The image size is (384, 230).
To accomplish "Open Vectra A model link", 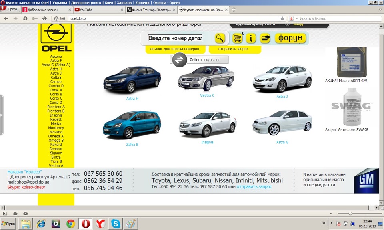I will coord(56,165).
